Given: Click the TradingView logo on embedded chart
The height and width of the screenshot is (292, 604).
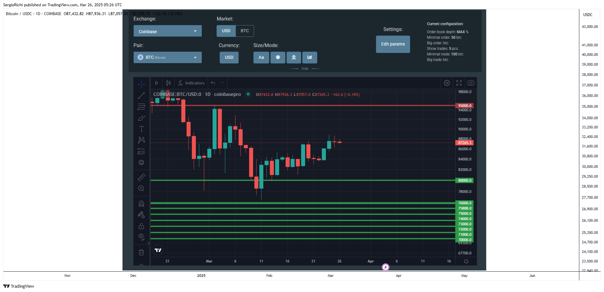Looking at the screenshot, I should coord(158,250).
